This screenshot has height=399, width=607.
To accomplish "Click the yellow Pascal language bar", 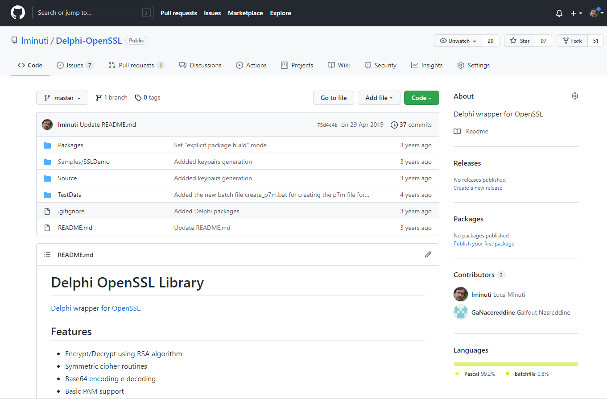I will (515, 364).
